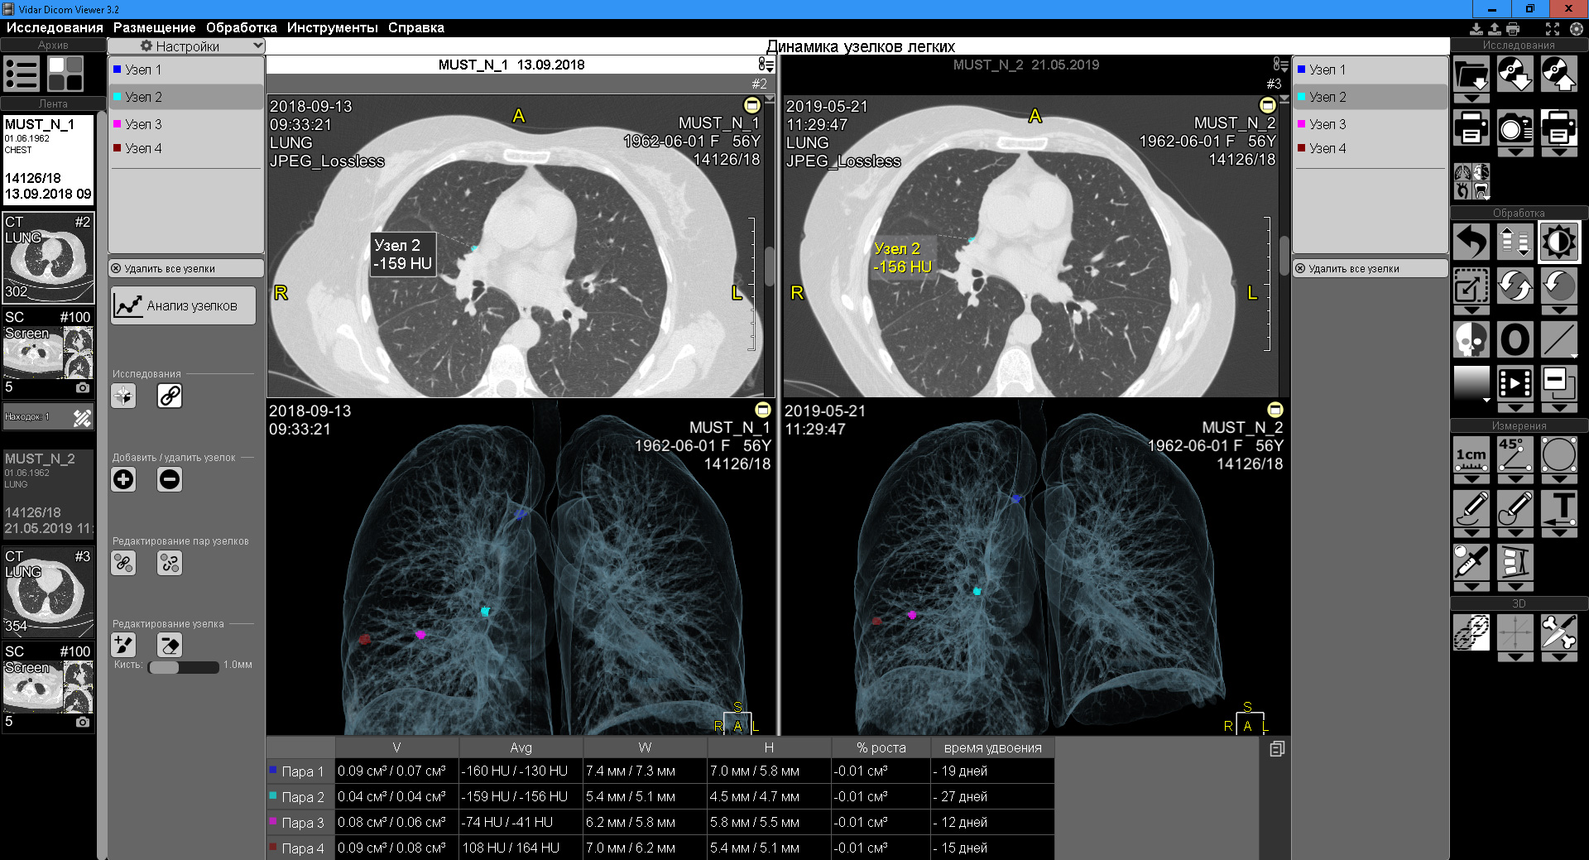Choose the nodule eraser editing tool

(x=170, y=645)
